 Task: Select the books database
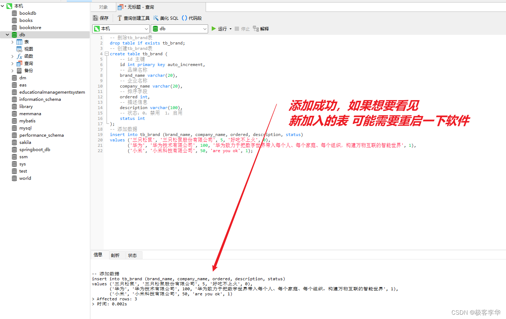[x=26, y=20]
